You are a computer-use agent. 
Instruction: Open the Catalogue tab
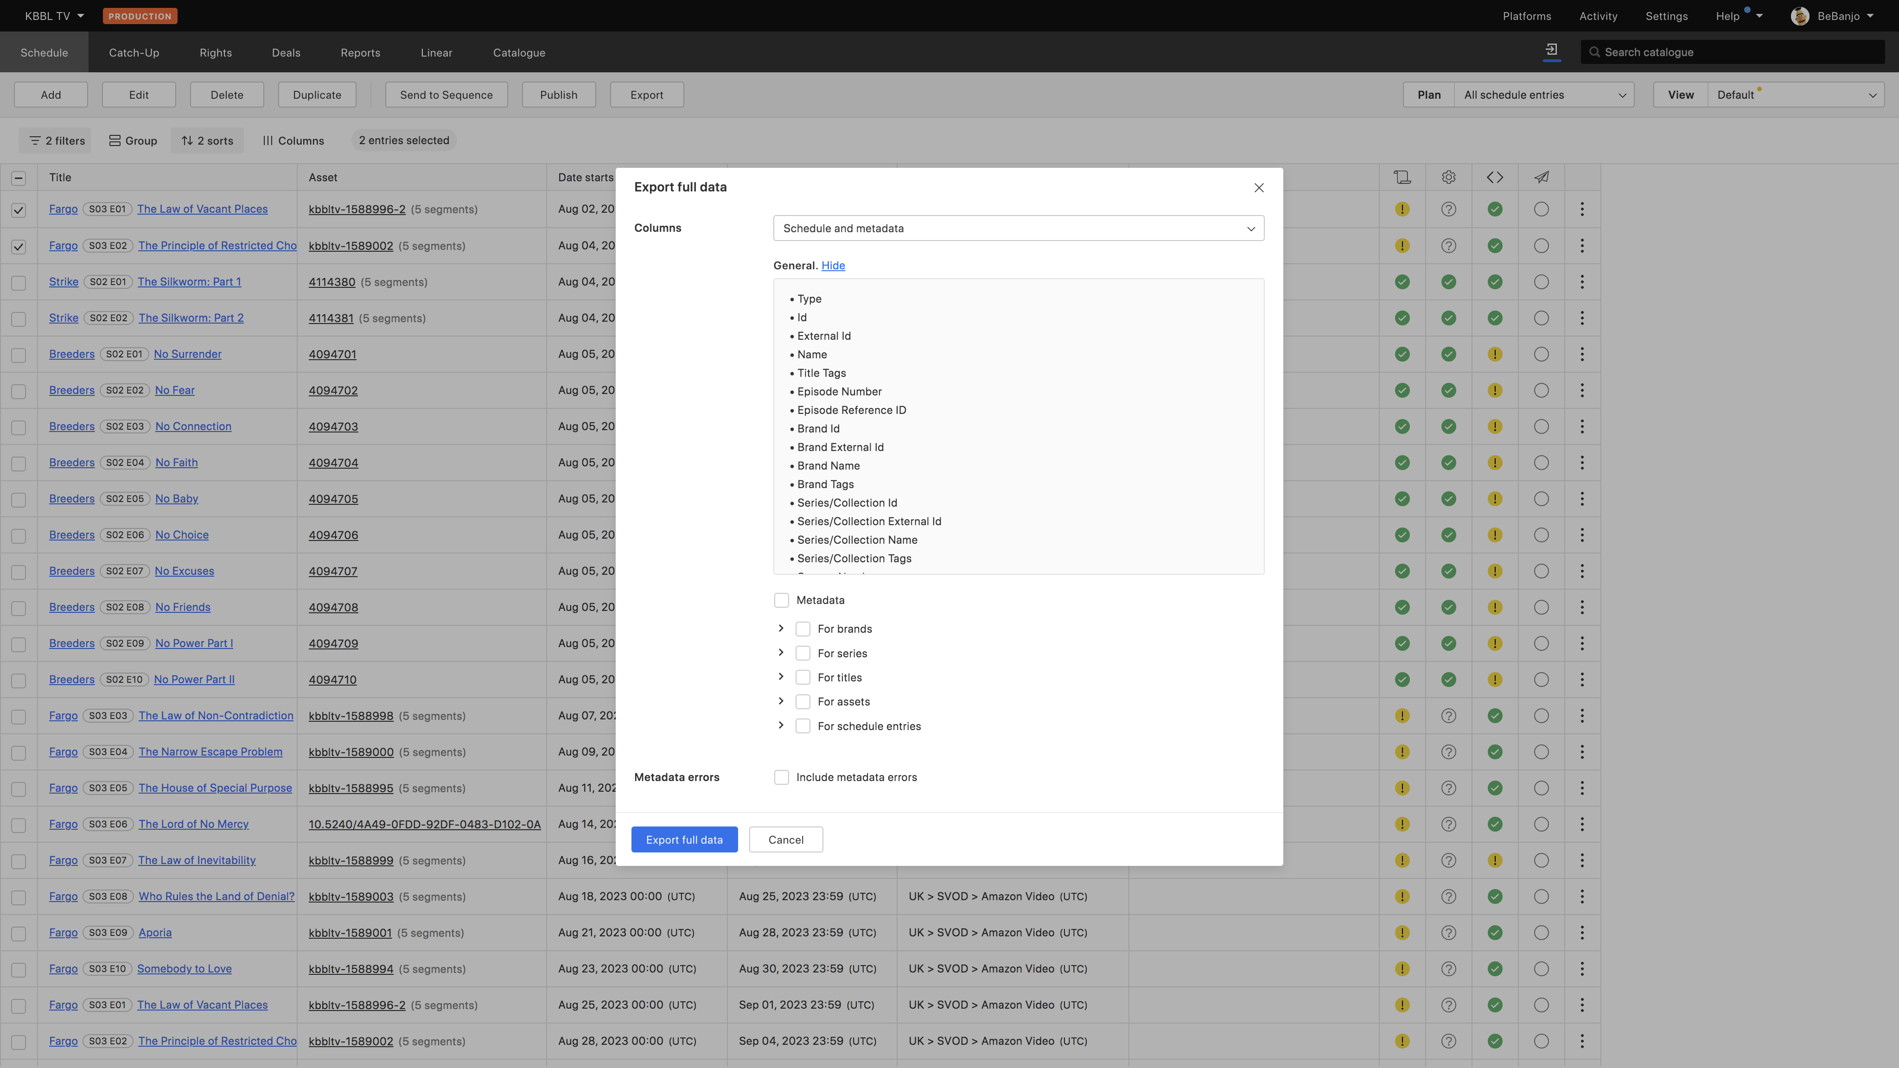519,52
